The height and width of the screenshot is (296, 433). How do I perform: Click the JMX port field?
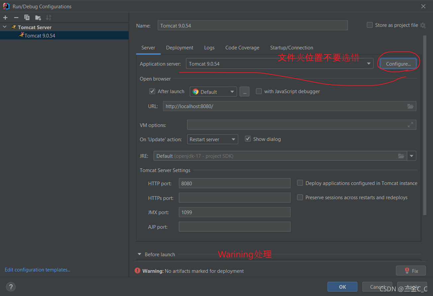(x=235, y=212)
